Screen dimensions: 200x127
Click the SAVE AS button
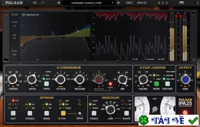[x=141, y=3]
